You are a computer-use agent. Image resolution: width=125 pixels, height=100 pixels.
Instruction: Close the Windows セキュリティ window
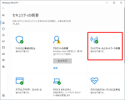(121, 3)
